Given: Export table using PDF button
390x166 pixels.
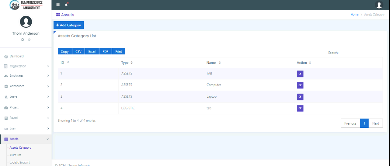Looking at the screenshot, I should [x=105, y=52].
